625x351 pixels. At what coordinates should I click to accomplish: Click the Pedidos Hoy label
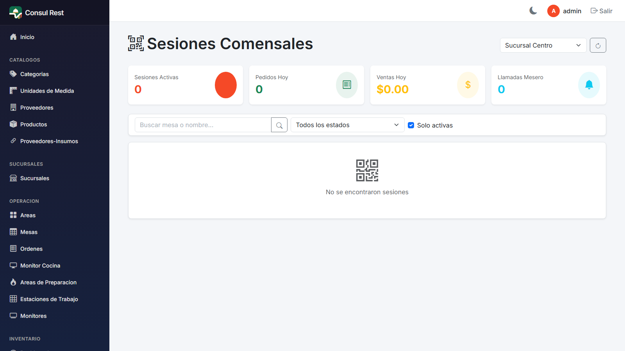pos(272,77)
